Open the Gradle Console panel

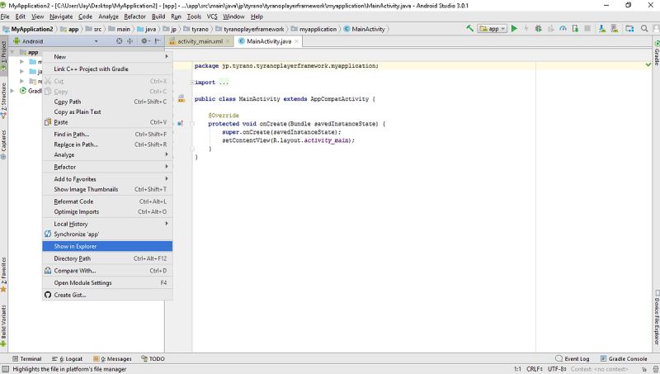624,359
